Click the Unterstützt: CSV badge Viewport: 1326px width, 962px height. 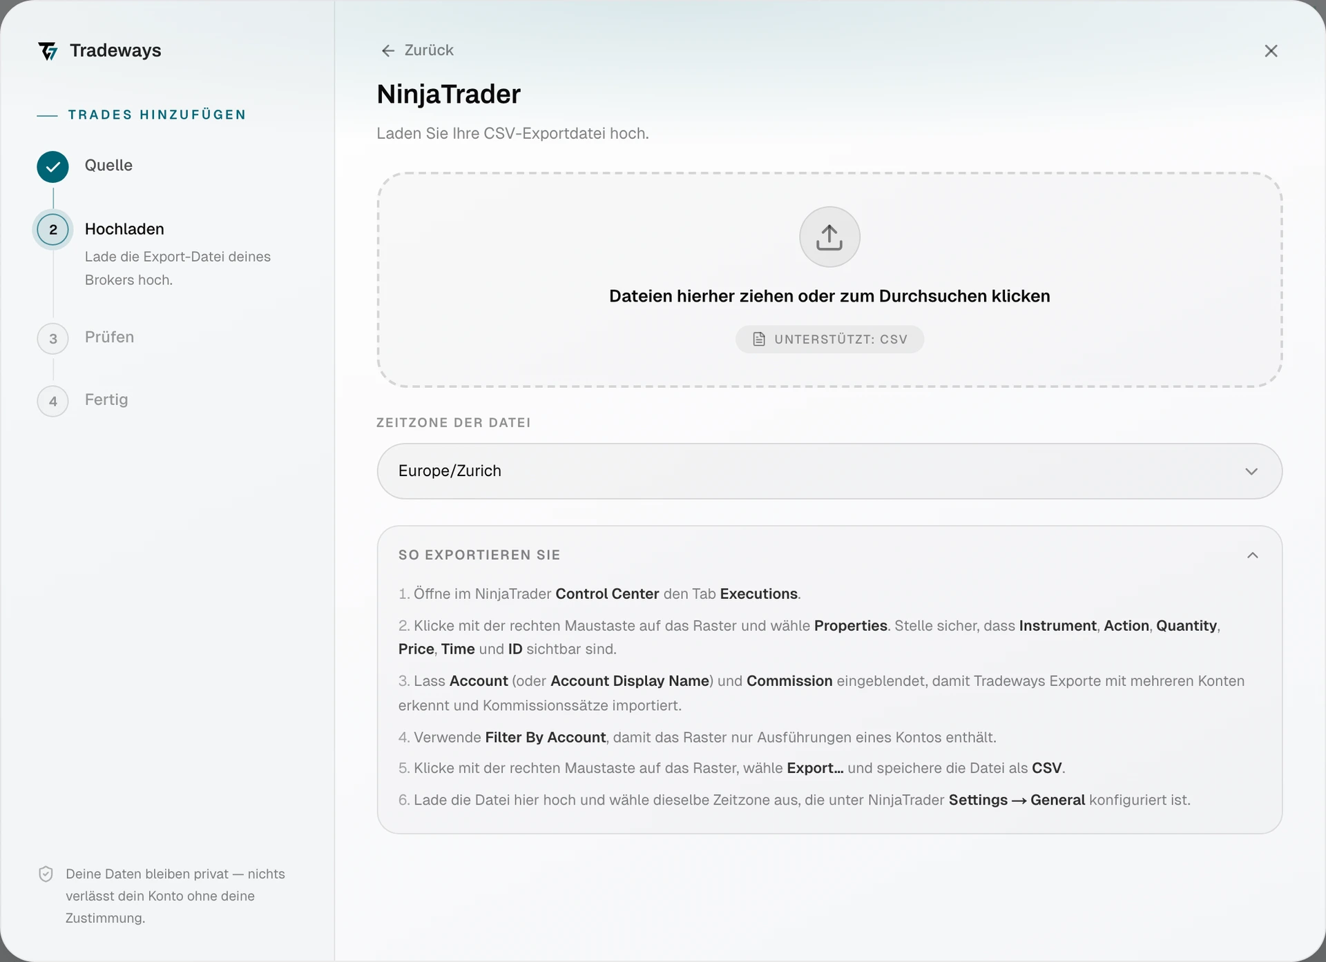pos(829,340)
